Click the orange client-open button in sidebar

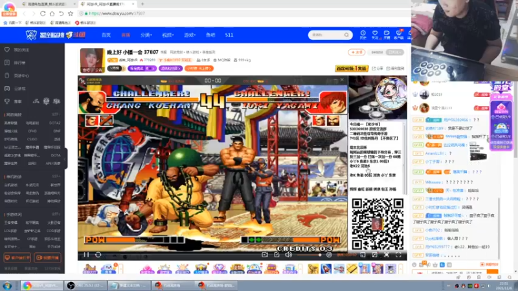(17, 257)
